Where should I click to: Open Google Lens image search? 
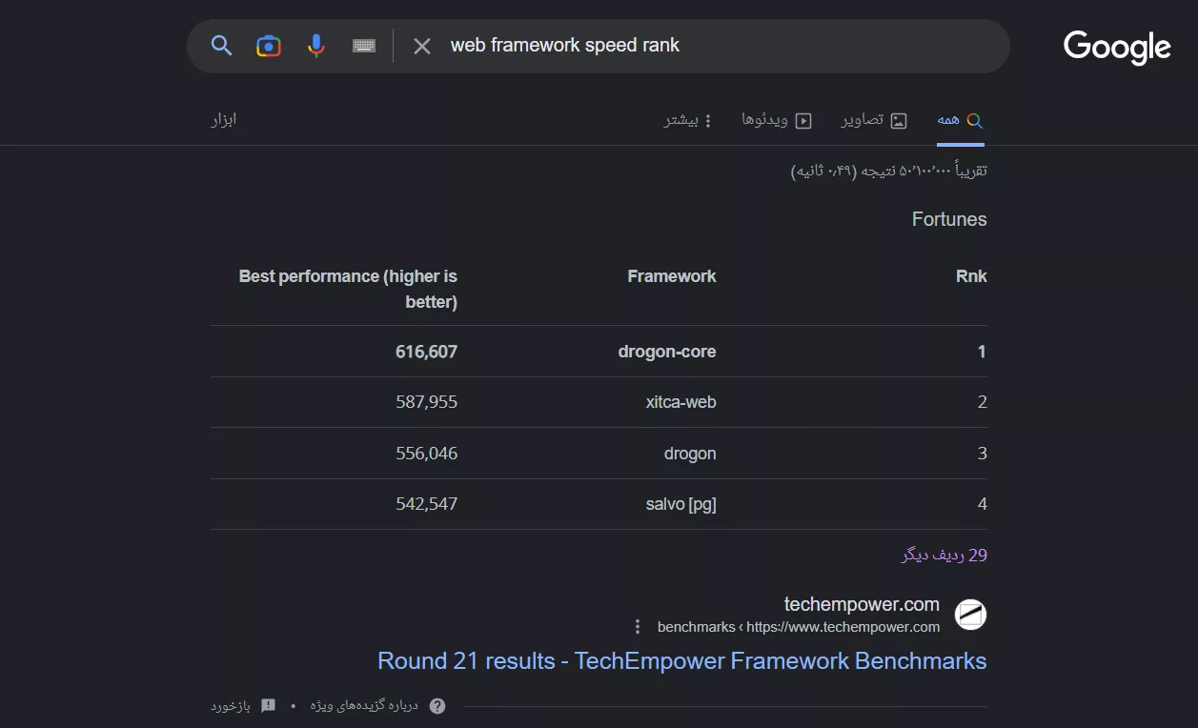tap(269, 46)
